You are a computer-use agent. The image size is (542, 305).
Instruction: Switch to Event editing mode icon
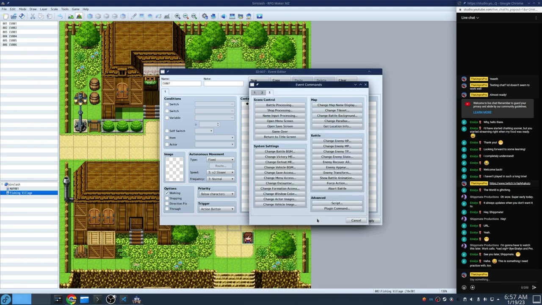coord(79,16)
